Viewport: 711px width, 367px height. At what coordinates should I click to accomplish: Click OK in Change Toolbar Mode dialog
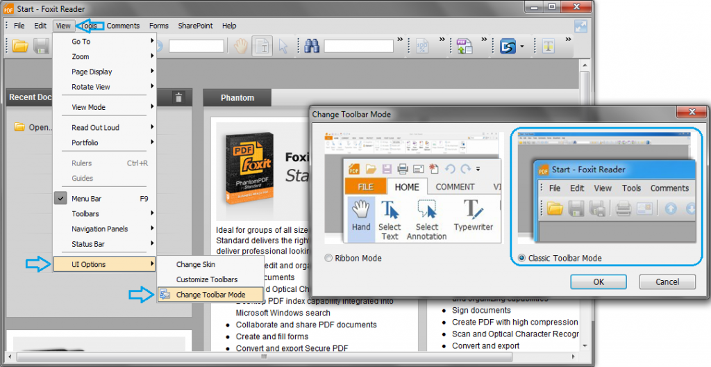[x=599, y=282]
